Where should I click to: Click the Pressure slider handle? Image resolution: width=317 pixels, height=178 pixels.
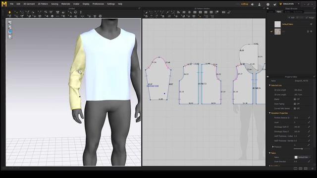(302, 149)
